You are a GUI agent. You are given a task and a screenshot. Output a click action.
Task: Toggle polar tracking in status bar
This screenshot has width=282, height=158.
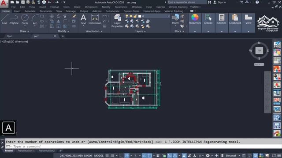coord(127,155)
